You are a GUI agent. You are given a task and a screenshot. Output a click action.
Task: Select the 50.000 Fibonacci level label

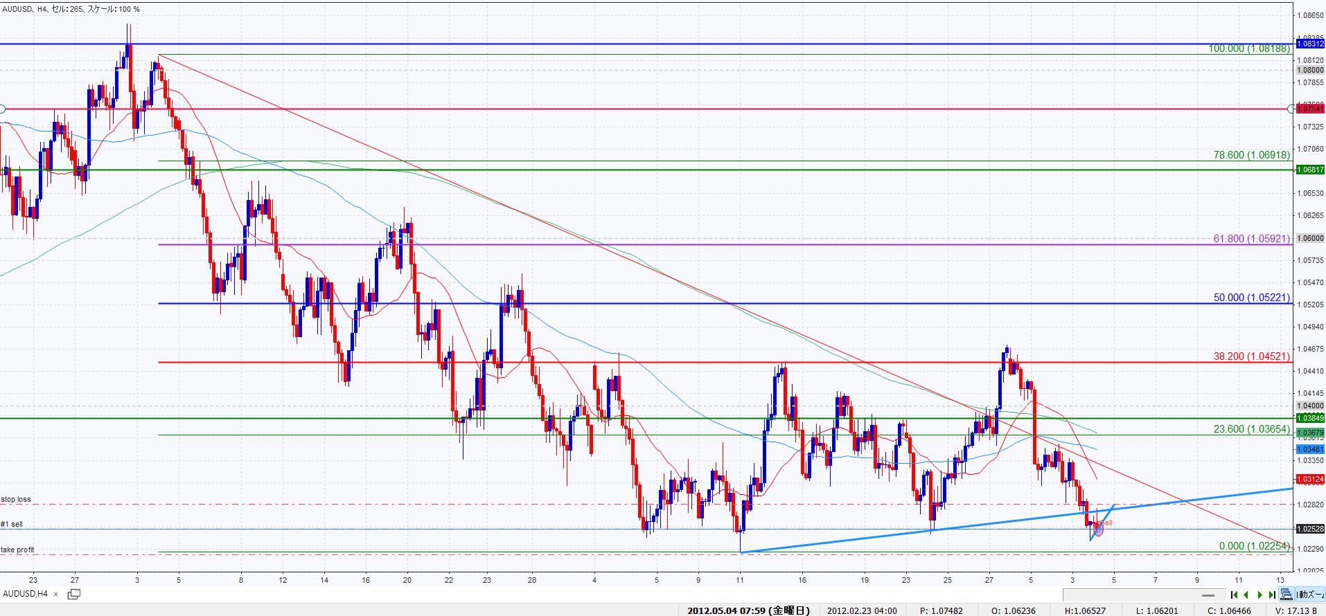point(1251,298)
